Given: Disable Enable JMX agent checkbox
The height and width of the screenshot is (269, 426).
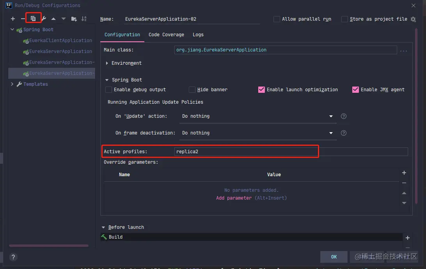Looking at the screenshot, I should click(355, 90).
